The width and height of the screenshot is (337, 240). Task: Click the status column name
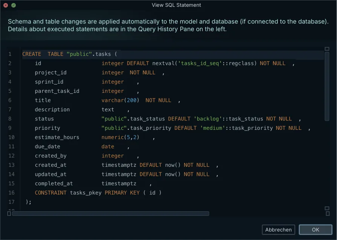pyautogui.click(x=44, y=119)
